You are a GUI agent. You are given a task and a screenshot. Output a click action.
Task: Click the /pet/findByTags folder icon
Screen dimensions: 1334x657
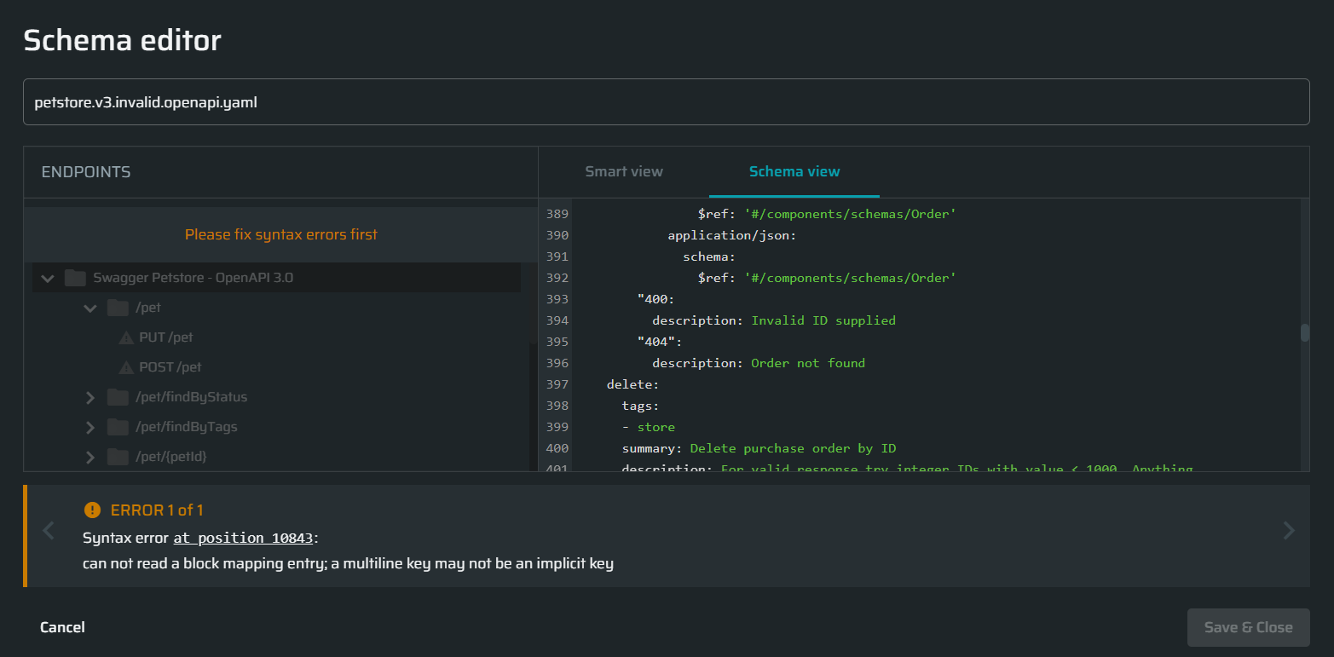pyautogui.click(x=118, y=427)
